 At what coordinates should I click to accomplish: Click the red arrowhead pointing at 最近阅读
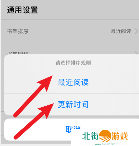pyautogui.click(x=46, y=82)
